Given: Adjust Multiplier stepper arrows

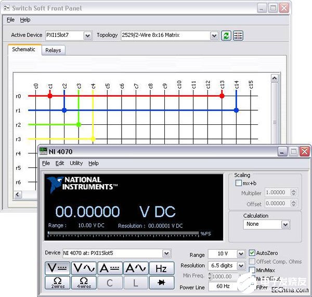Looking at the screenshot, I should point(293,192).
